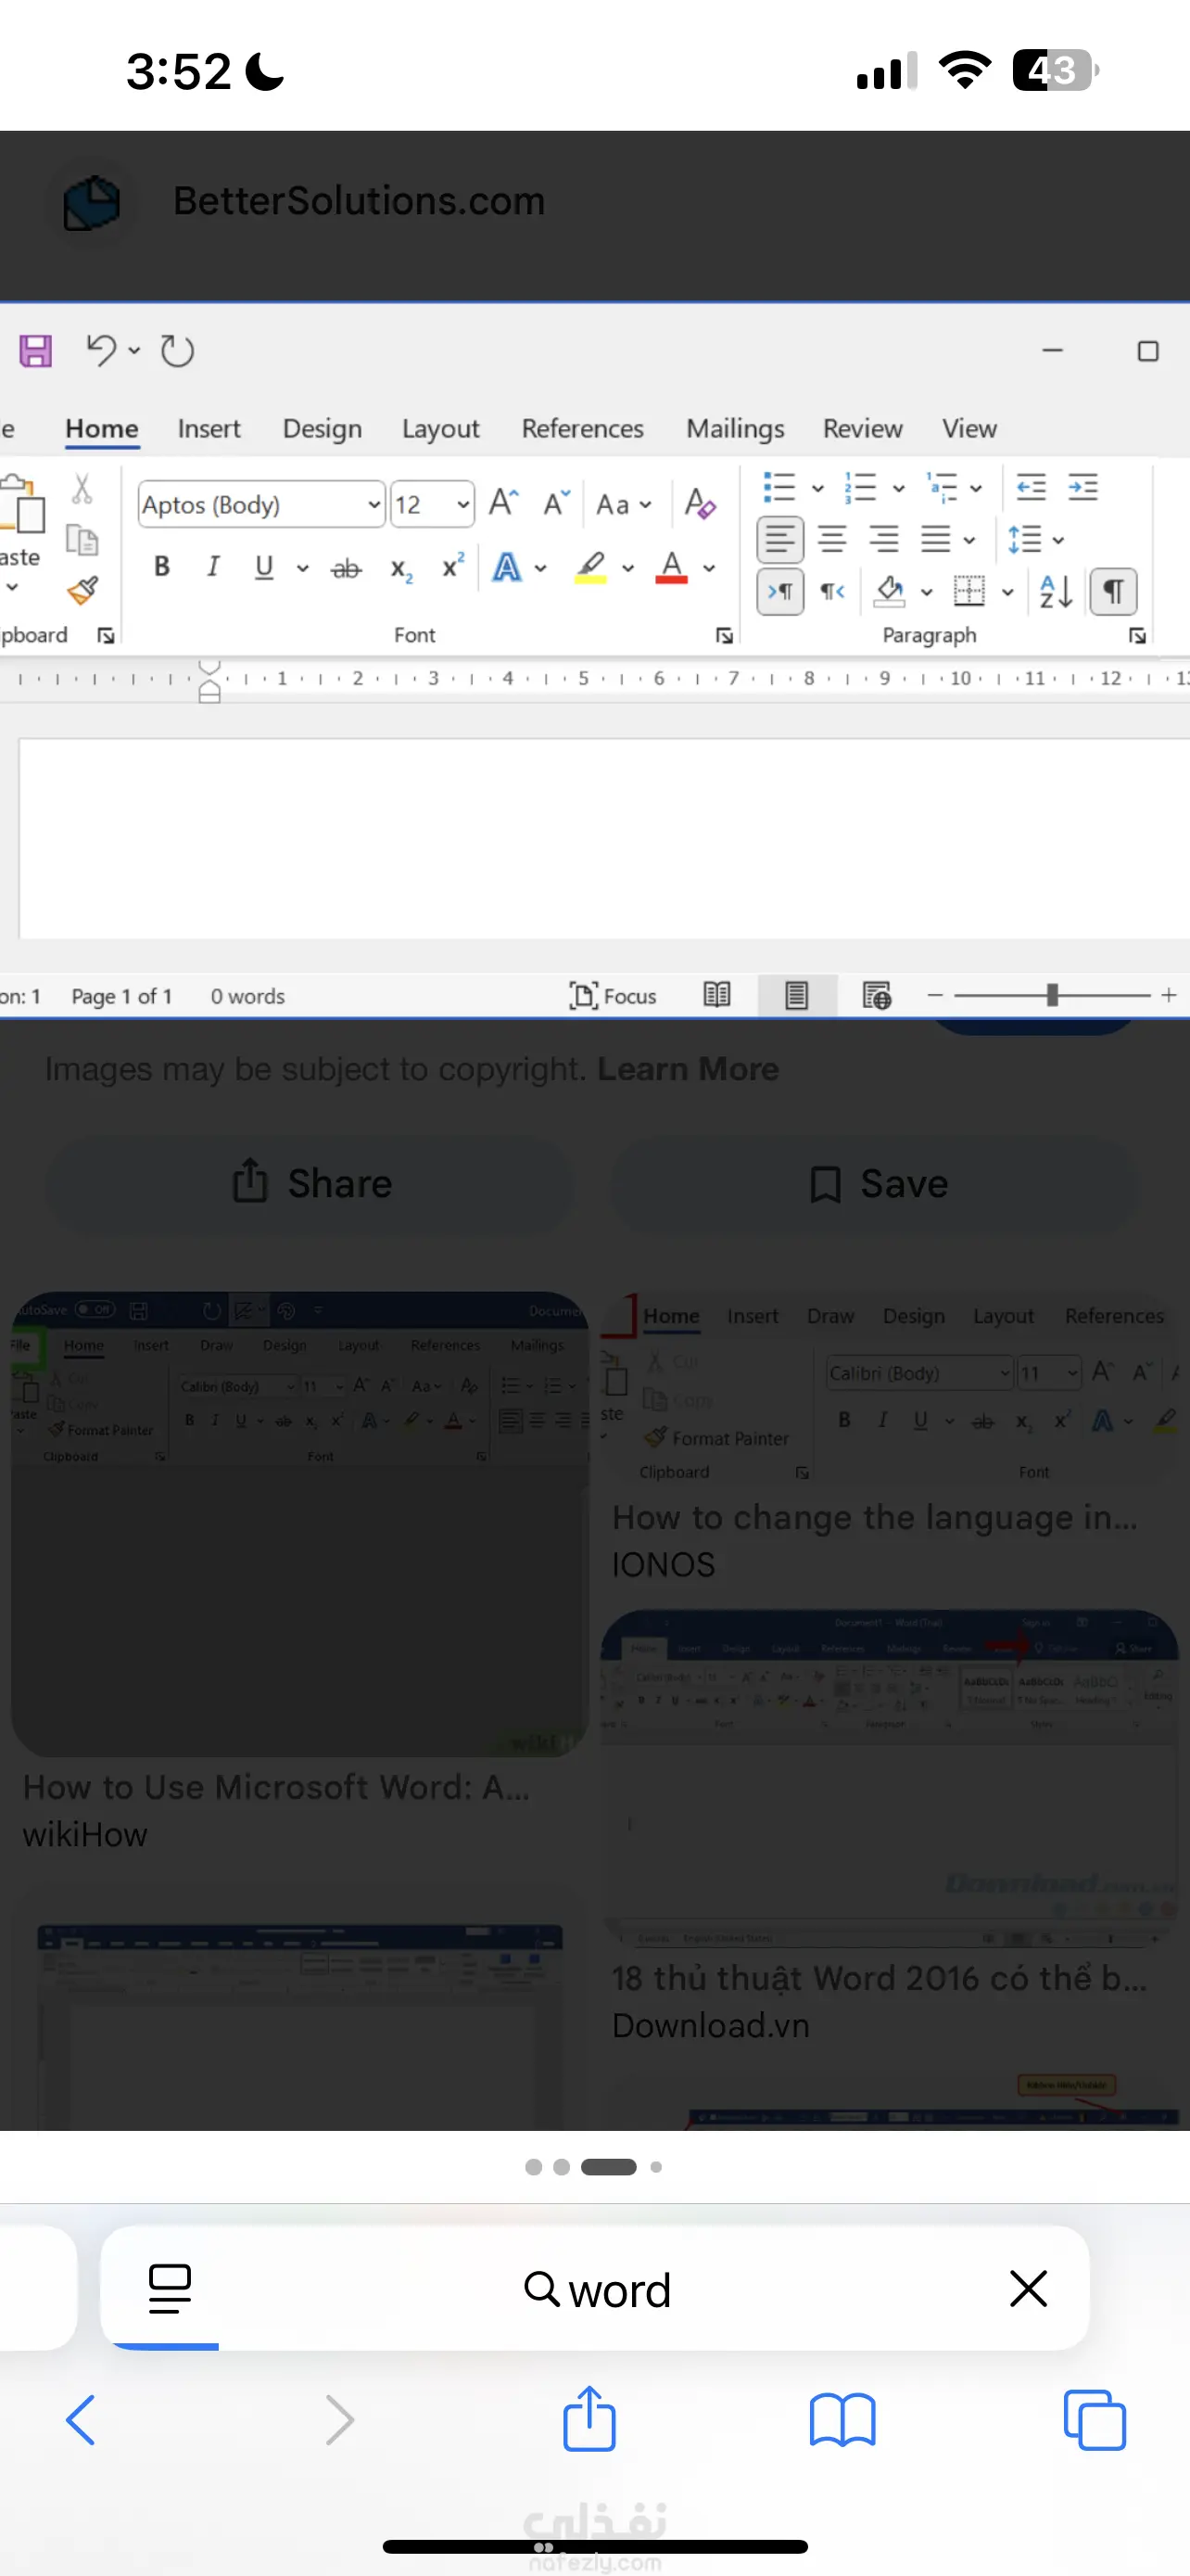
Task: Clear all formatting with eraser A icon
Action: pos(700,503)
